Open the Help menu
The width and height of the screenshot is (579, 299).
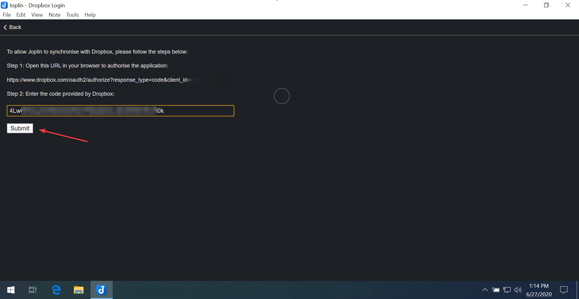tap(90, 15)
